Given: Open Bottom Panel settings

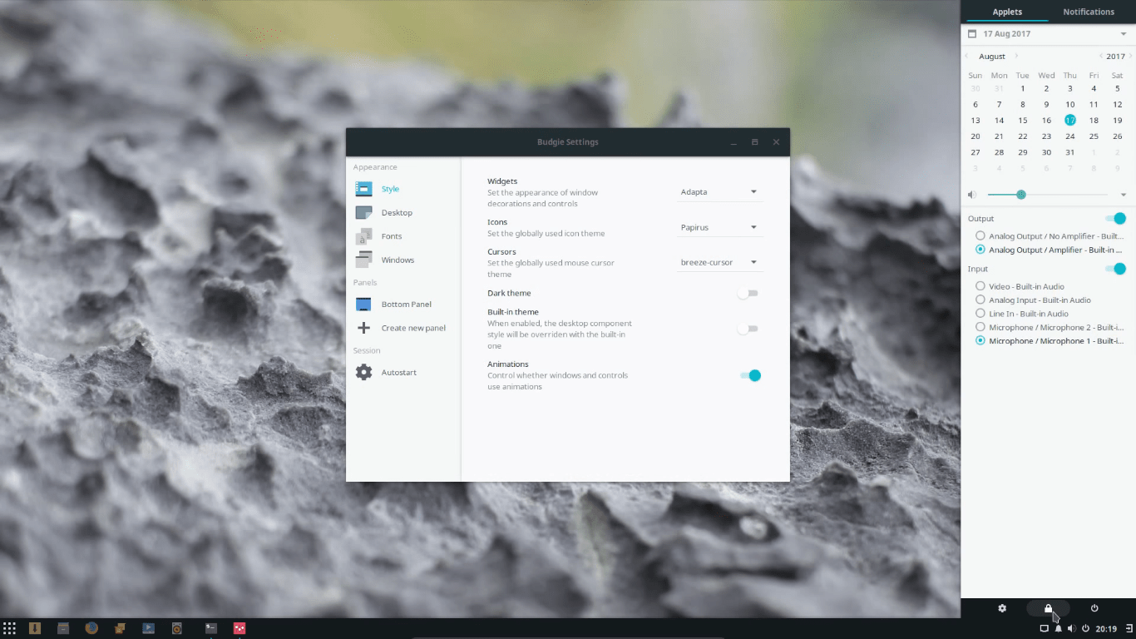Looking at the screenshot, I should click(x=403, y=305).
